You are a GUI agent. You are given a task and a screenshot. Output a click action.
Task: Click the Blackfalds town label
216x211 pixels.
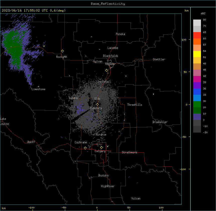coord(111,56)
